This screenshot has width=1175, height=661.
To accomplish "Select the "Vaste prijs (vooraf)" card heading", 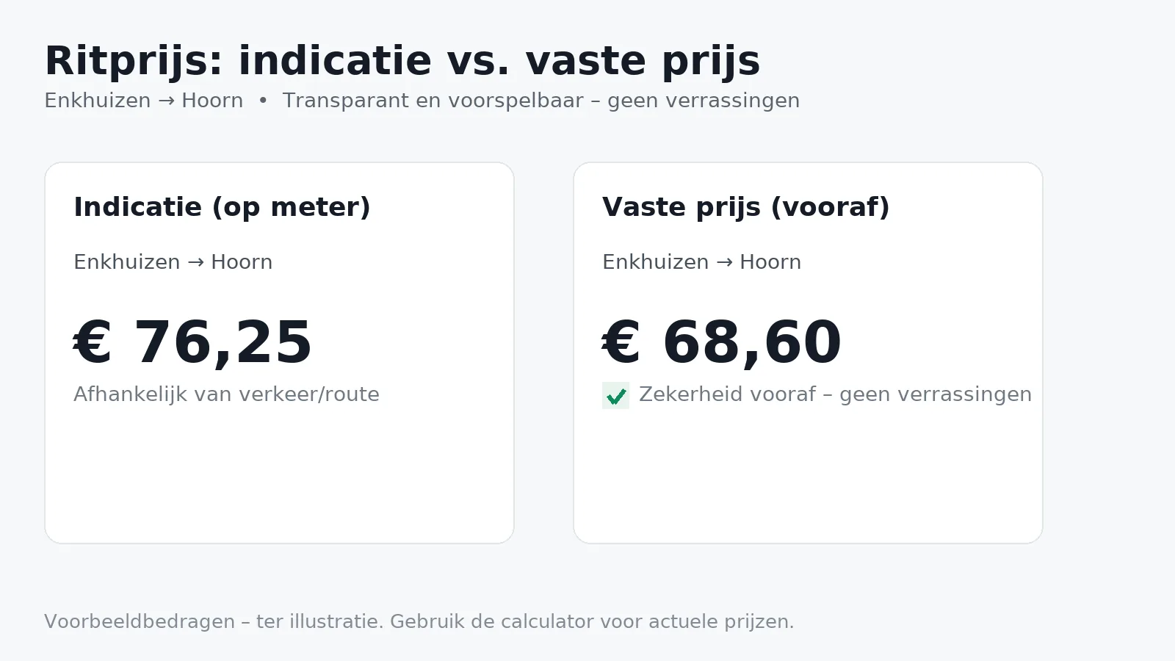I will (x=745, y=207).
